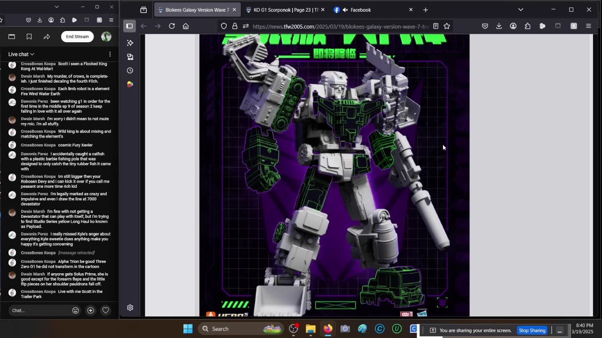The width and height of the screenshot is (602, 338).
Task: Open a new tab with plus button
Action: click(426, 10)
